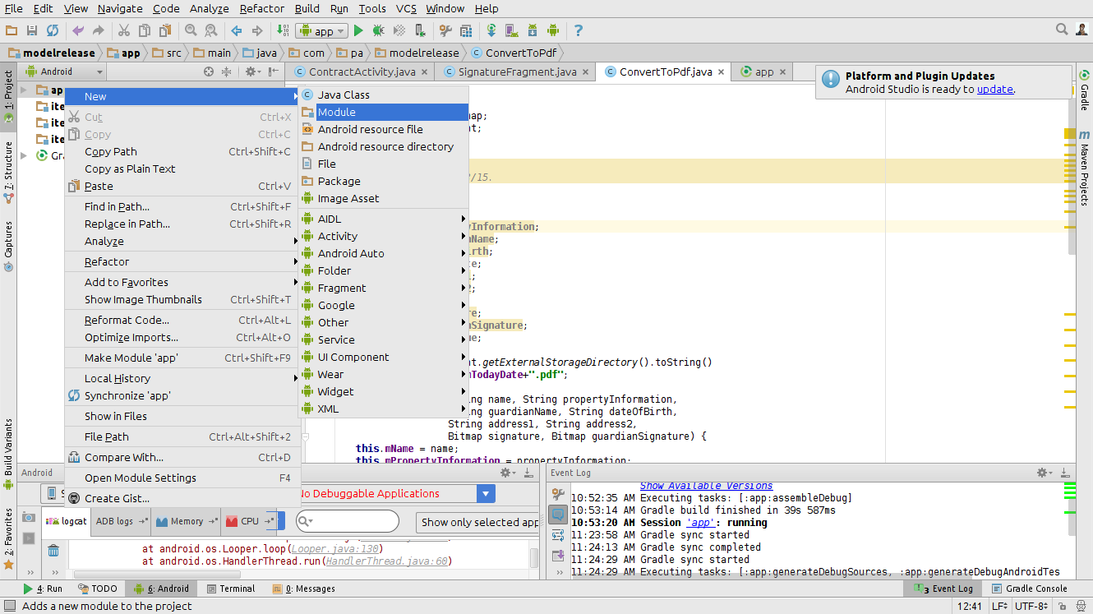
Task: Click the Copy toolbar icon
Action: (x=145, y=30)
